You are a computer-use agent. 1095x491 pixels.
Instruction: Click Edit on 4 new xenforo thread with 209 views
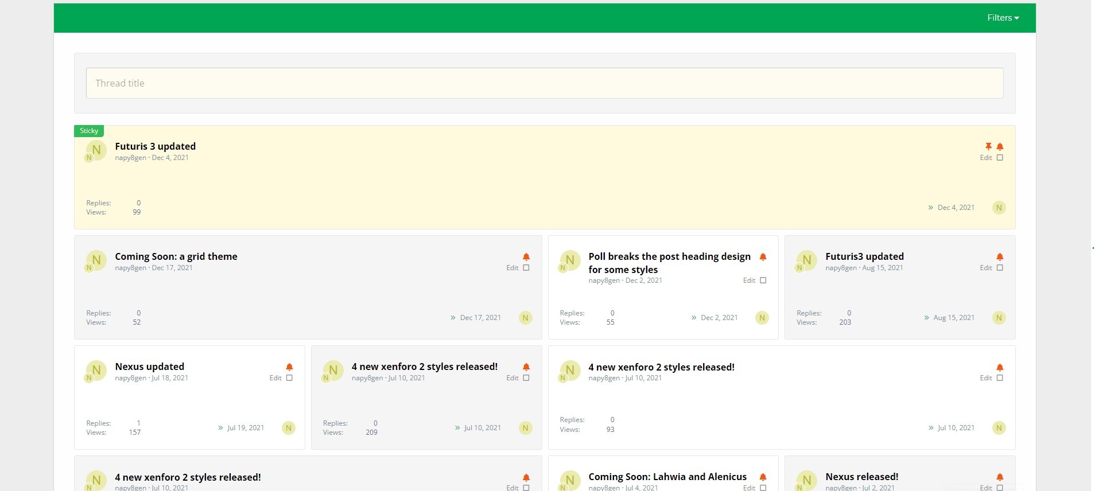tap(512, 378)
